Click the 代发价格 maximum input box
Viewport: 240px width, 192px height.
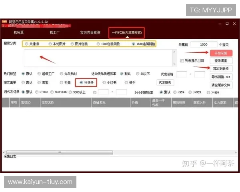200,74
